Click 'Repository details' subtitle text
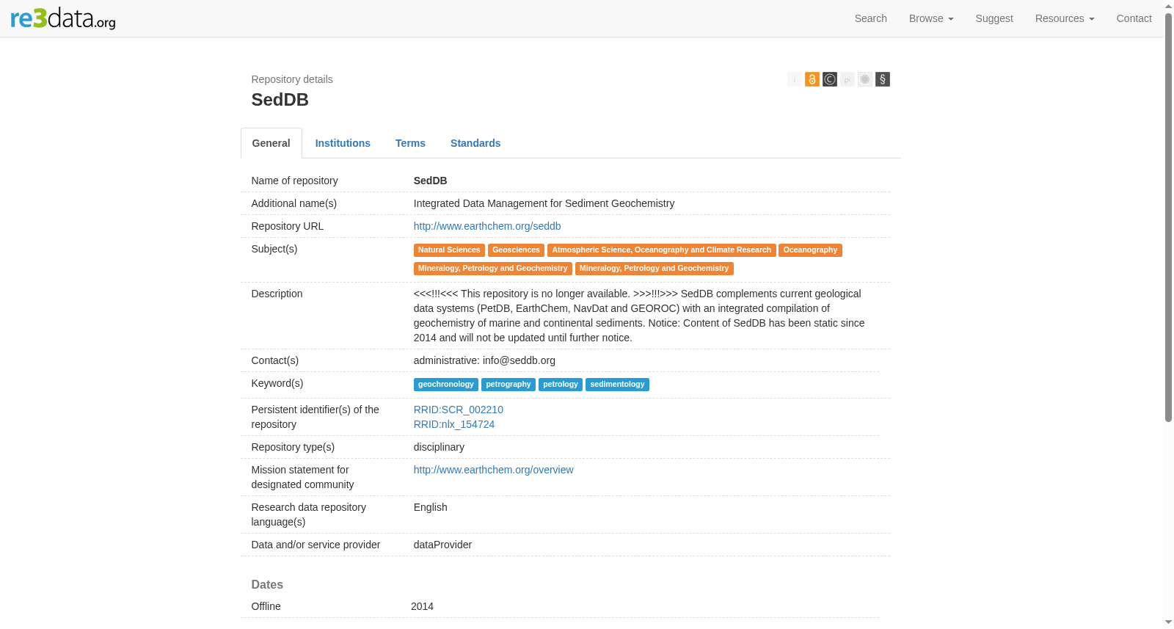The width and height of the screenshot is (1174, 629). pos(292,79)
